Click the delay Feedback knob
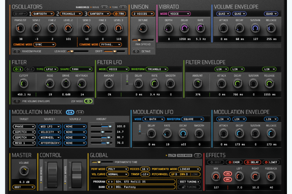The image size is (292, 194). [x=271, y=177]
